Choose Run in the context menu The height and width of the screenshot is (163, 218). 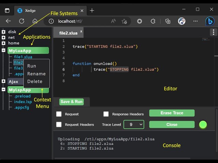coord(32,66)
